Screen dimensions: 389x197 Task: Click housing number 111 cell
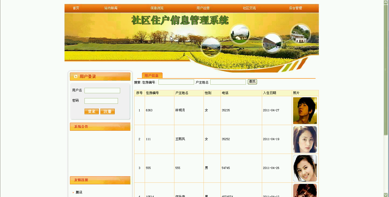(160, 139)
